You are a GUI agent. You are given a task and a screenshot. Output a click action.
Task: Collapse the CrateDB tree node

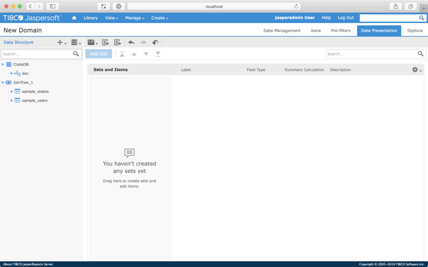coord(3,64)
